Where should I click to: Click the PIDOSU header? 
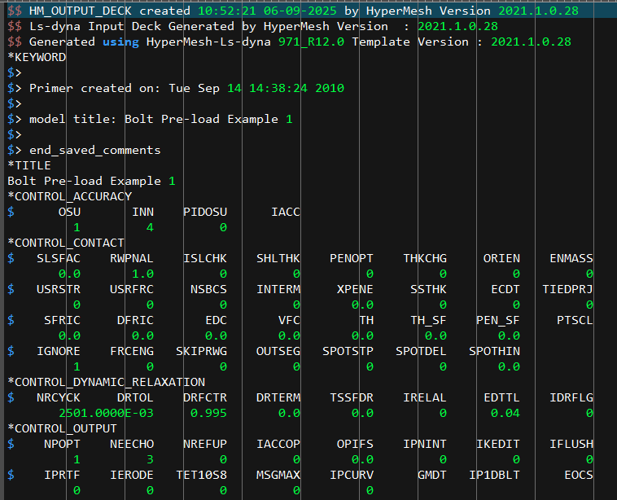point(205,212)
